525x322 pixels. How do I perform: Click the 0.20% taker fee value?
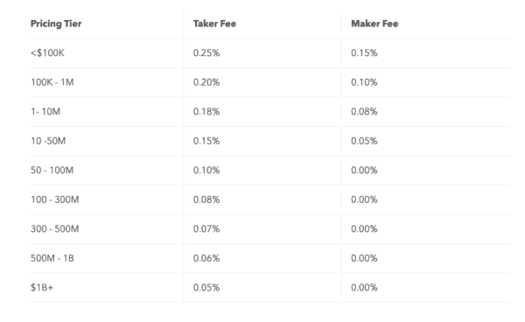coord(206,82)
